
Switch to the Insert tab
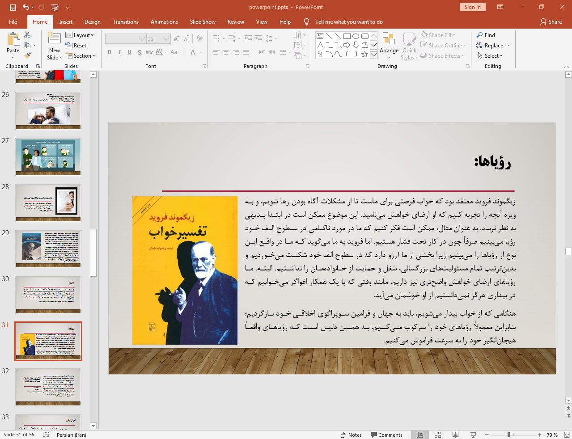66,21
